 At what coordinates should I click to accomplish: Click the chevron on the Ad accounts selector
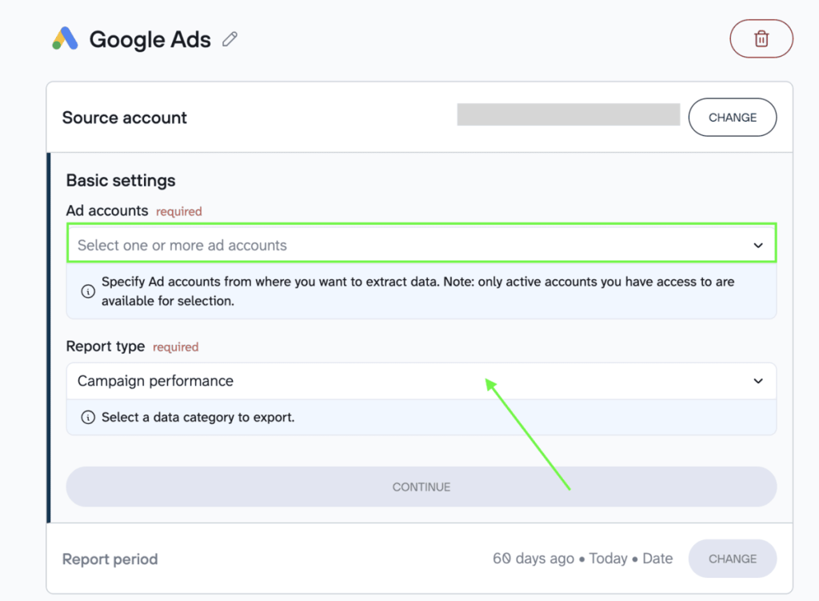[x=758, y=244]
